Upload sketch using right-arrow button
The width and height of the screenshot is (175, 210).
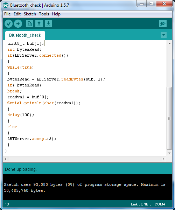point(18,24)
